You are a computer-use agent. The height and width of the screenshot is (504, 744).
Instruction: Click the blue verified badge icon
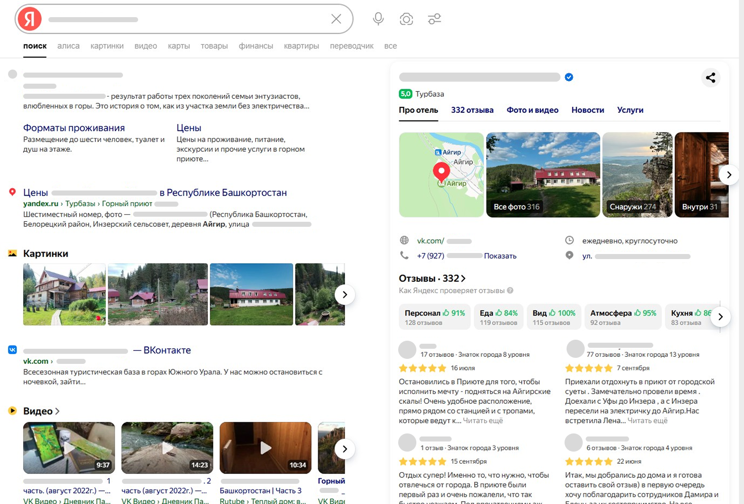point(569,77)
